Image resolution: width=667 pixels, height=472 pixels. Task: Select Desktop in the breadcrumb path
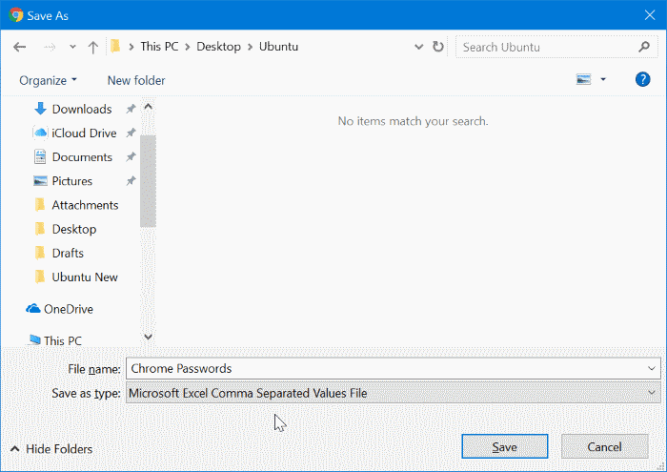[x=218, y=47]
